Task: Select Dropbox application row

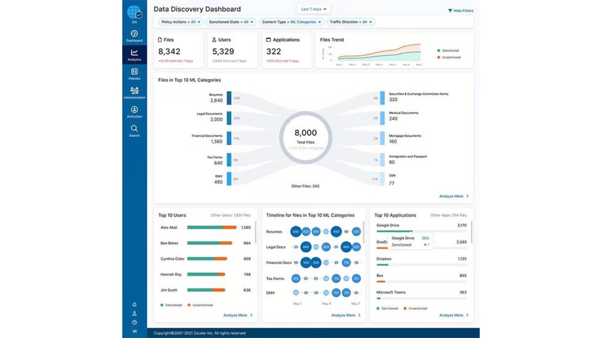Action: click(x=421, y=261)
